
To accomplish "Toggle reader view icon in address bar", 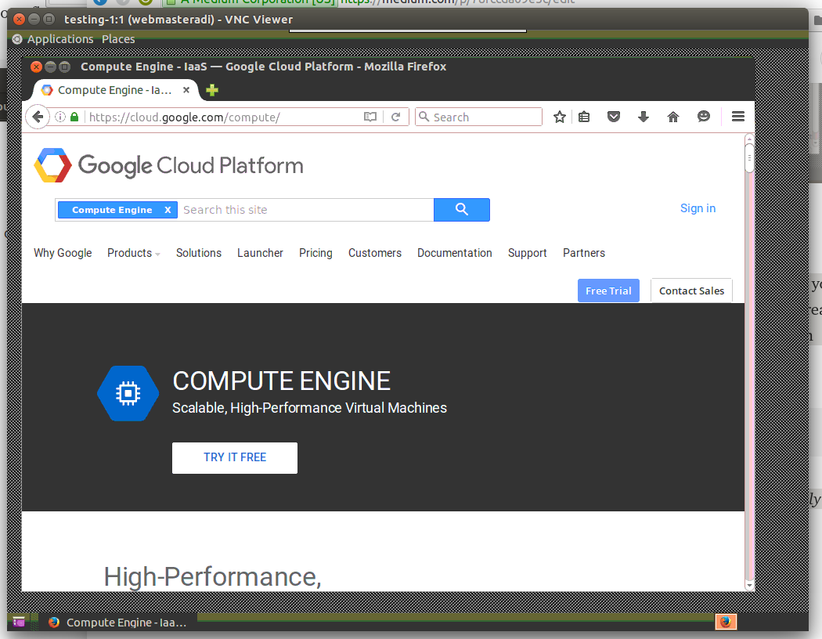I will pyautogui.click(x=370, y=117).
